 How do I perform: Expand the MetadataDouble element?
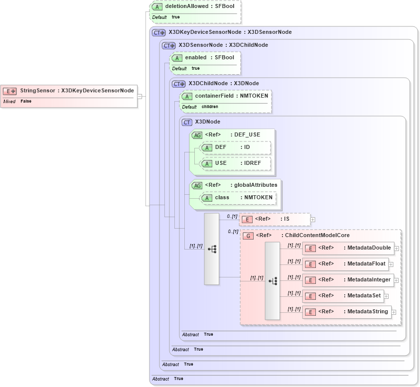(x=397, y=249)
